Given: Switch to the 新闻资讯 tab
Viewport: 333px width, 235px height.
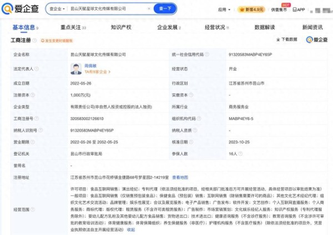Looking at the screenshot, I should tap(312, 27).
